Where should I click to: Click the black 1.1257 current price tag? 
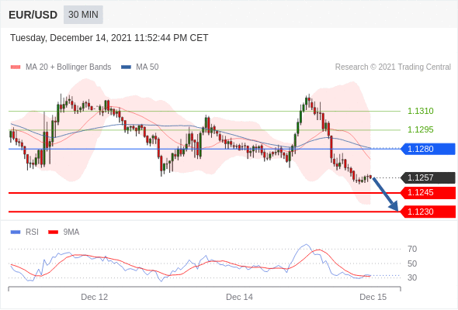tap(428, 177)
